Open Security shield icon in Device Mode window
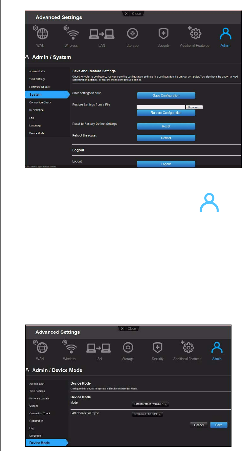The image size is (242, 451). coord(158,348)
